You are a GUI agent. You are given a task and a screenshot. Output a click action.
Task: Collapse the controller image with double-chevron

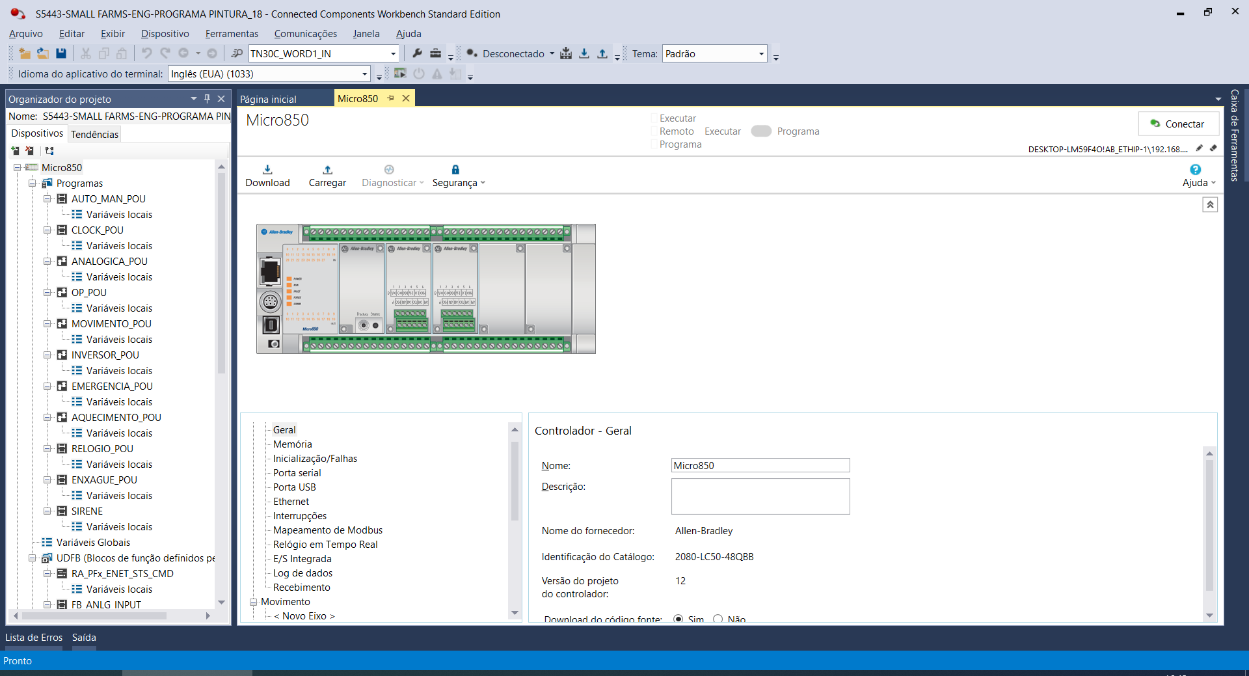[x=1210, y=205]
